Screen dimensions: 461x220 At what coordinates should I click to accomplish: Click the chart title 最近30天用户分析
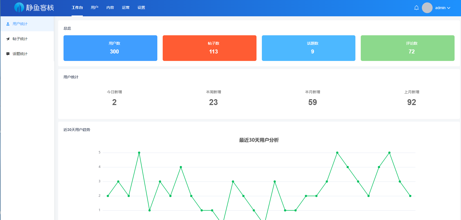[x=259, y=140]
